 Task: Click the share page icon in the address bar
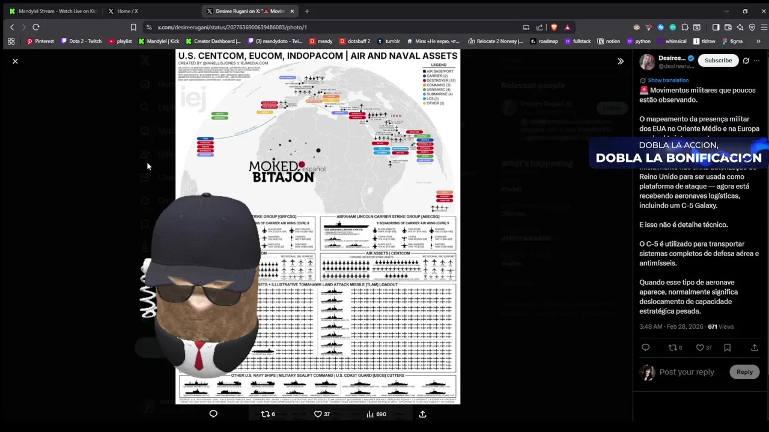point(540,27)
